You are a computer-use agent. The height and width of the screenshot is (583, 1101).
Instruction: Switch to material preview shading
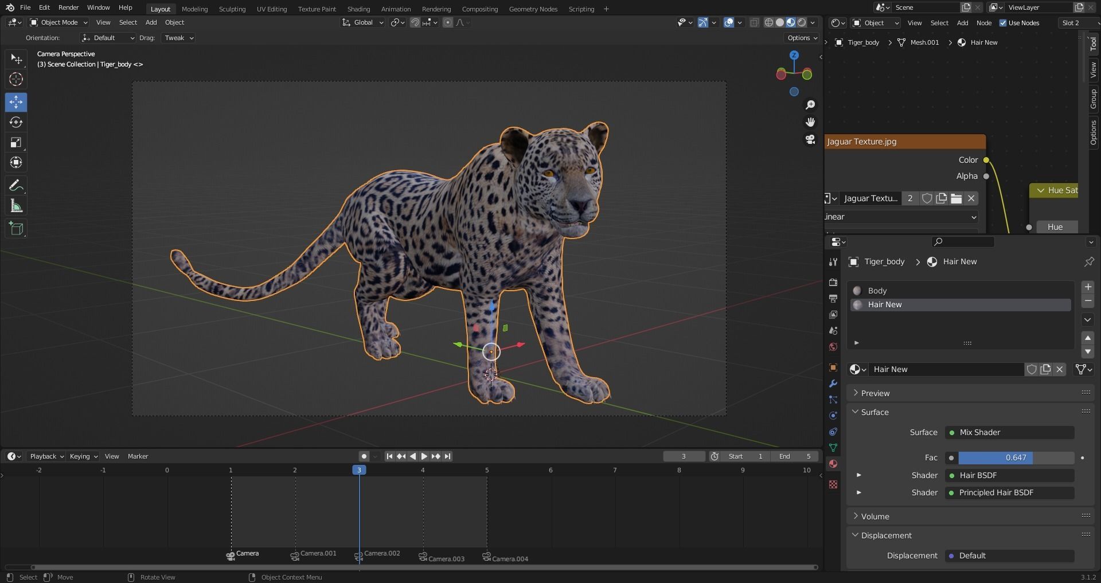[x=791, y=22]
